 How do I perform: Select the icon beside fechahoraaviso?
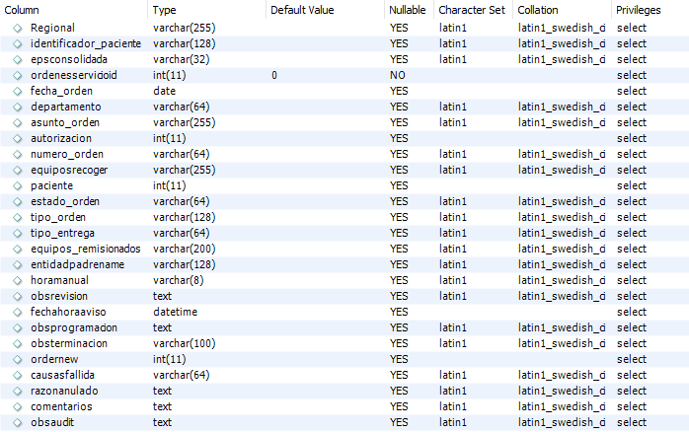(17, 312)
